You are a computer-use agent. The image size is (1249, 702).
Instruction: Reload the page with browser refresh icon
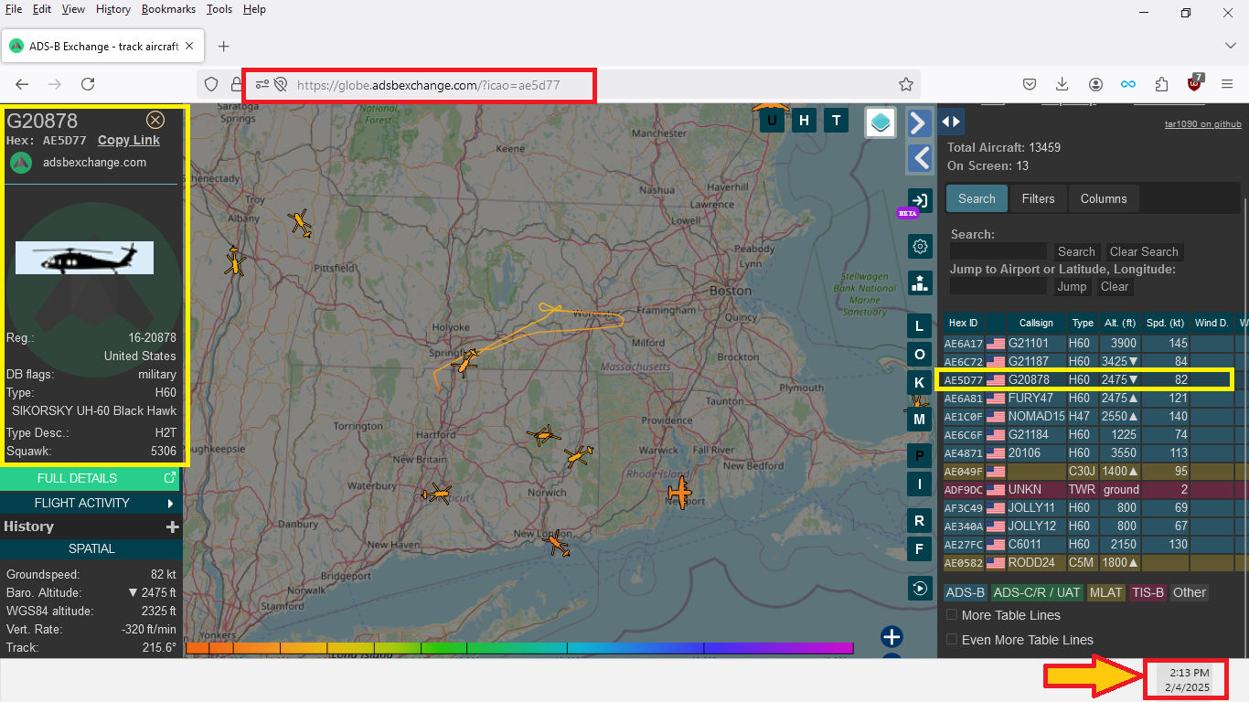[x=88, y=84]
